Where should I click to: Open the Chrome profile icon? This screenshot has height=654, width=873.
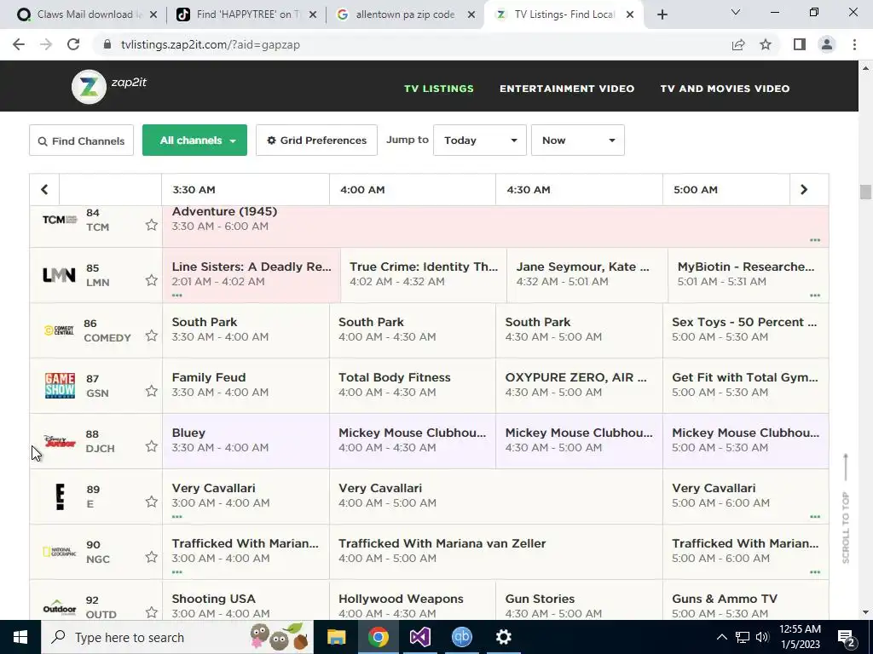tap(827, 44)
